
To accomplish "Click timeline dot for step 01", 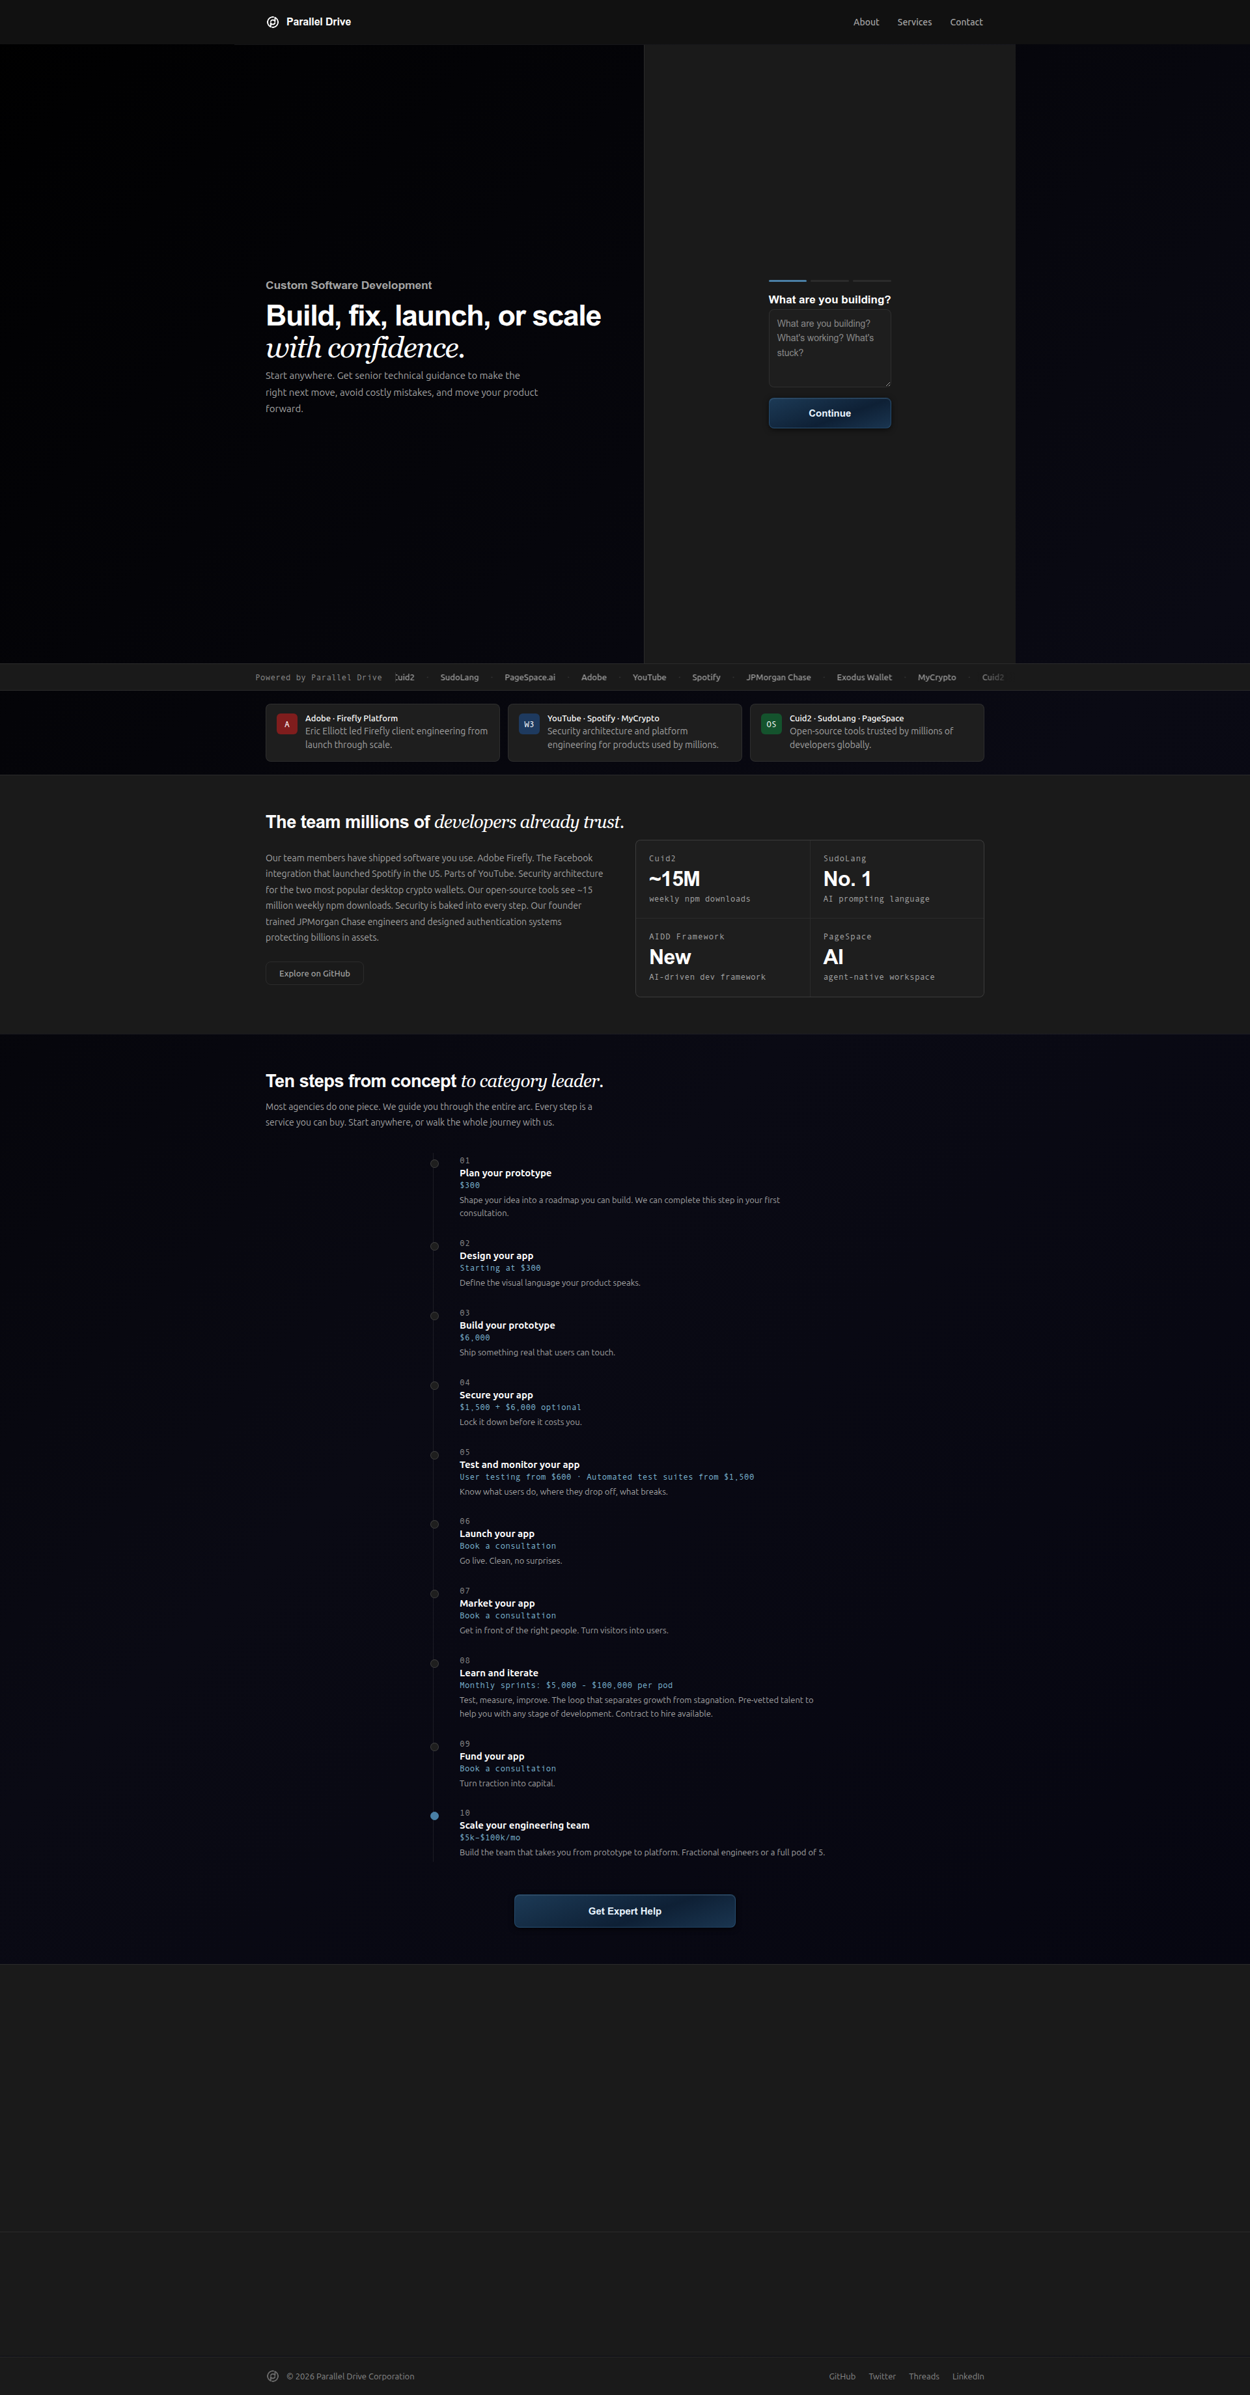I will point(434,1164).
